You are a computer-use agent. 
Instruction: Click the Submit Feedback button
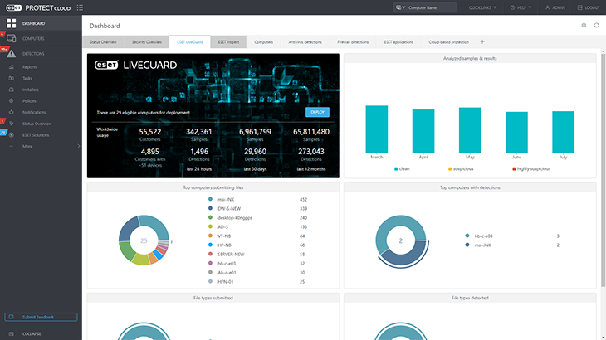[x=41, y=317]
